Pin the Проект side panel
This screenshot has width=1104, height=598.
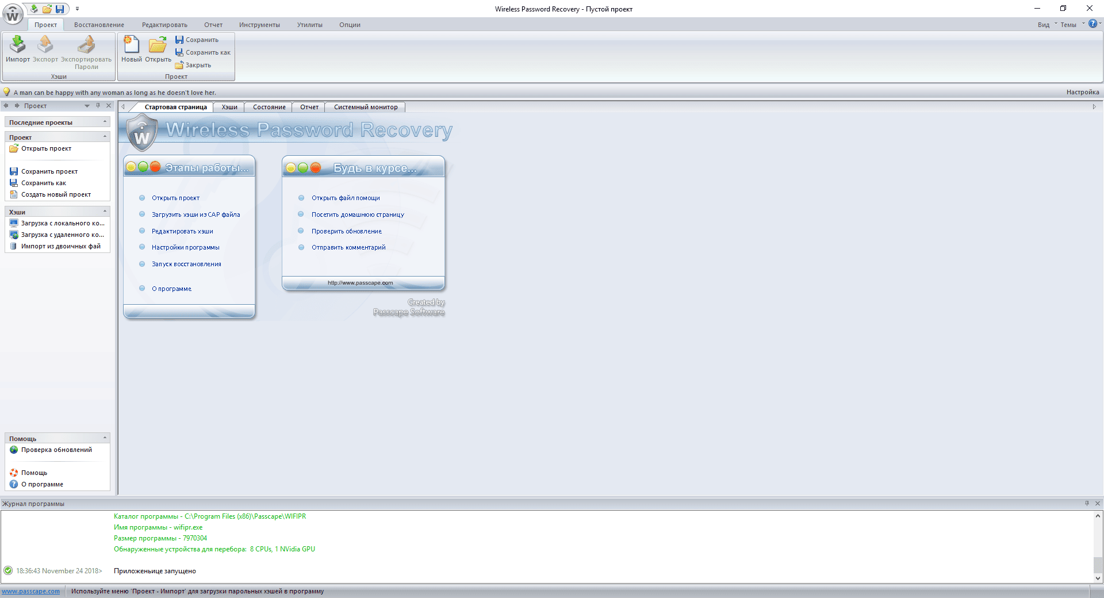(98, 106)
